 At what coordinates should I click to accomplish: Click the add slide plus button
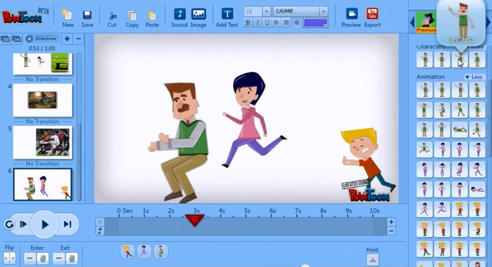(x=67, y=39)
